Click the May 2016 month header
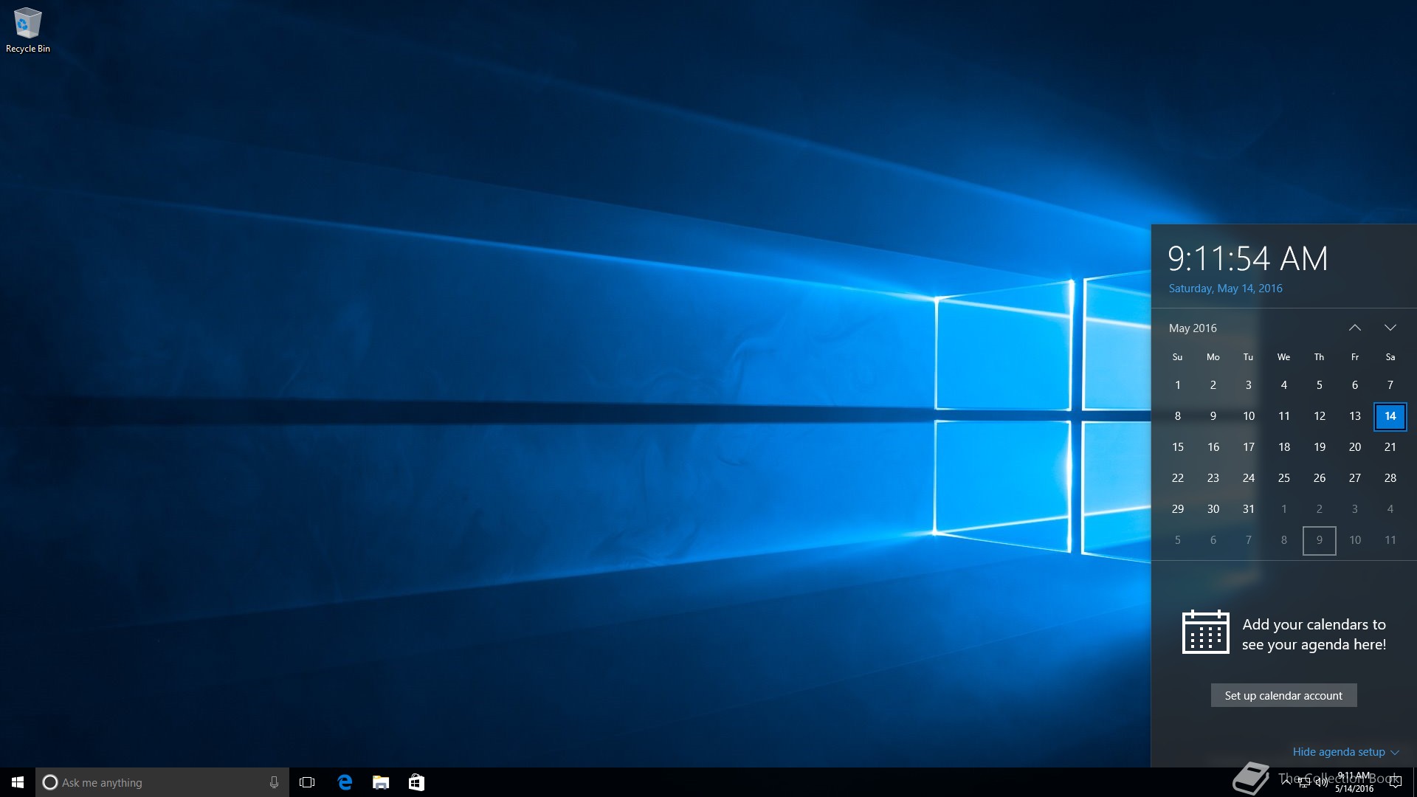The height and width of the screenshot is (797, 1417). pos(1193,328)
